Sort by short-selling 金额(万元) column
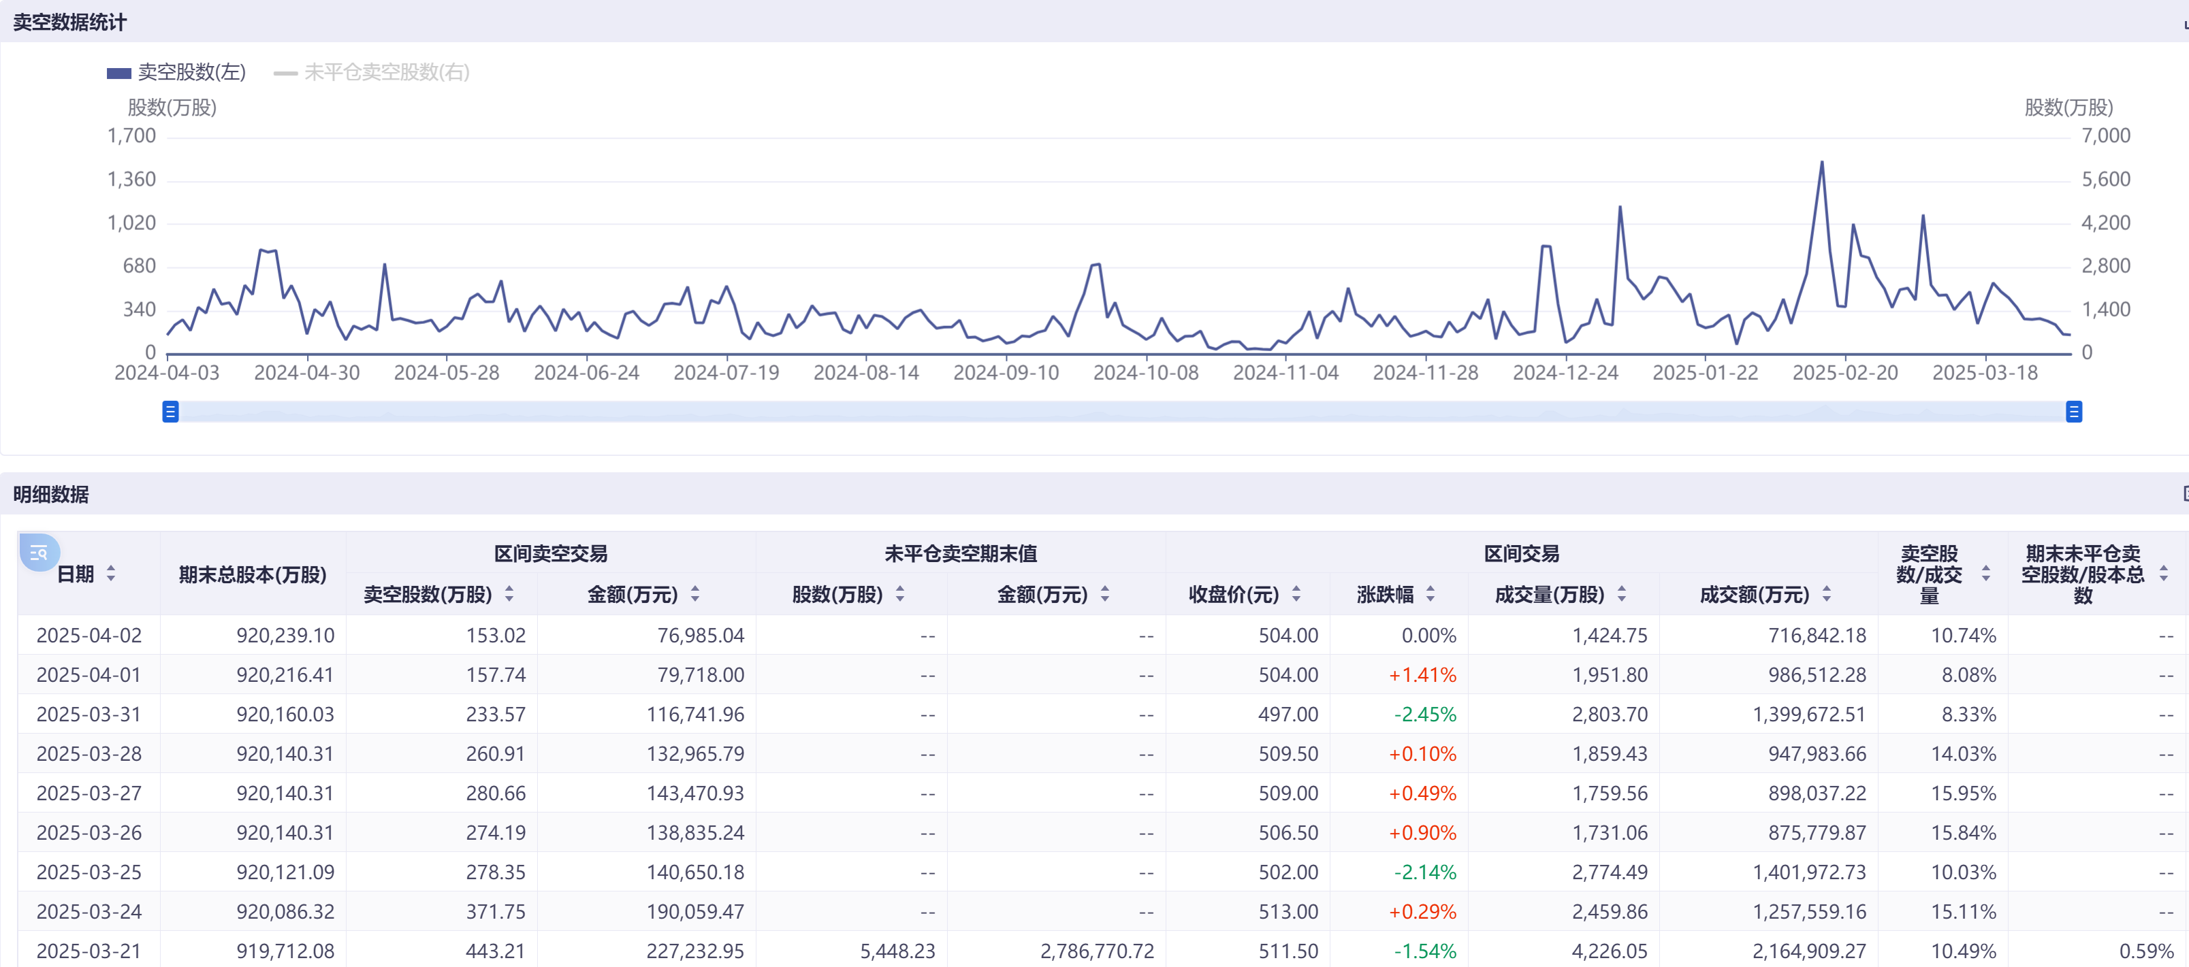Screen dimensions: 2189x967 click(695, 594)
